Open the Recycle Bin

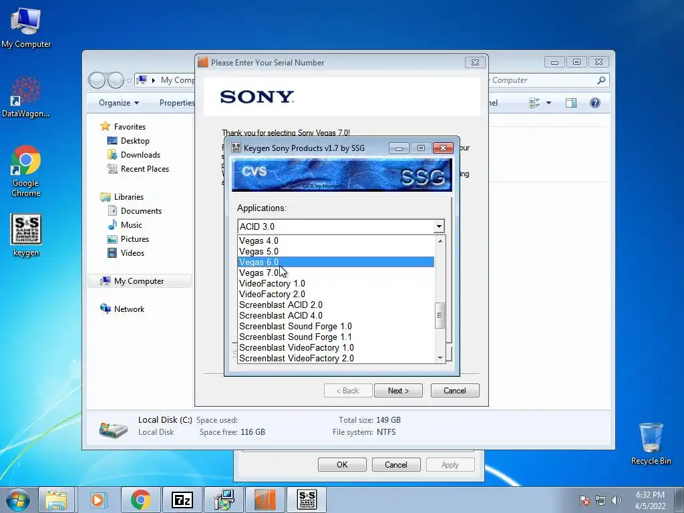click(651, 444)
